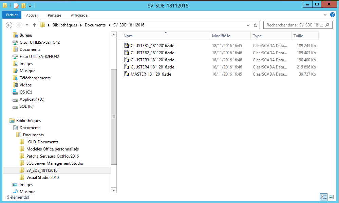Open Quick Access Toolbar customize dropdown
The height and width of the screenshot is (203, 339).
(x=30, y=6)
